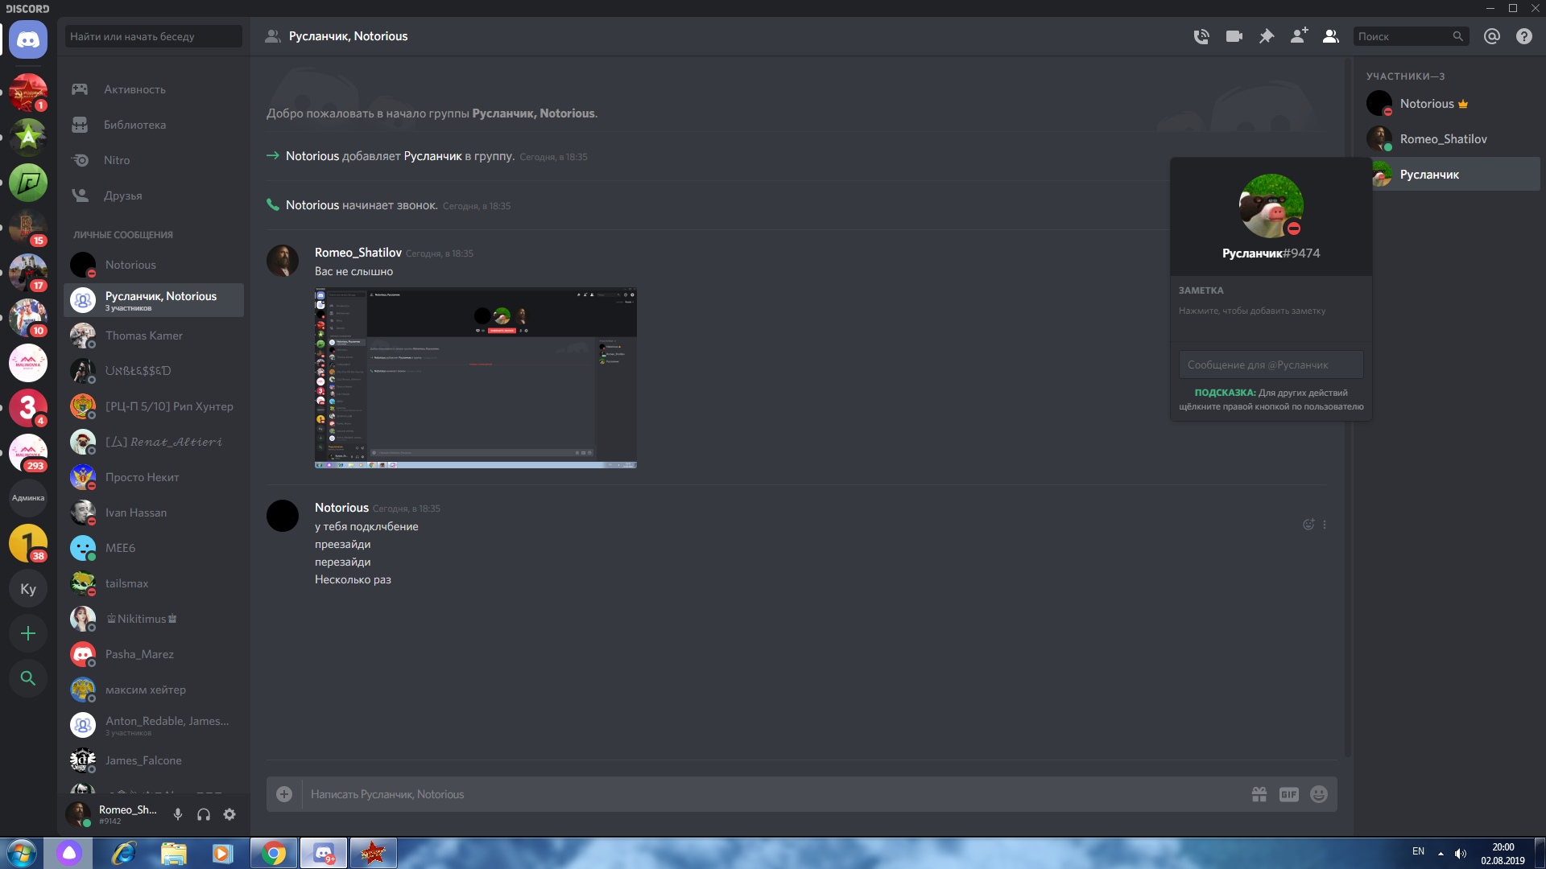This screenshot has height=869, width=1546.
Task: Open the emoji picker
Action: (x=1319, y=794)
